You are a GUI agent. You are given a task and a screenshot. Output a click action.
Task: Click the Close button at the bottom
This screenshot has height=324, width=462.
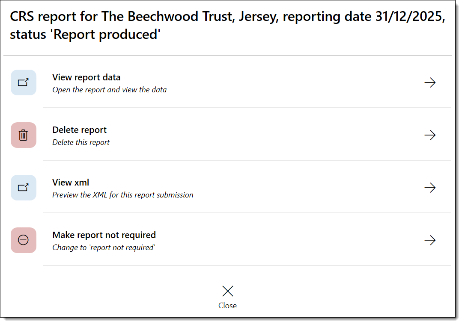[227, 297]
